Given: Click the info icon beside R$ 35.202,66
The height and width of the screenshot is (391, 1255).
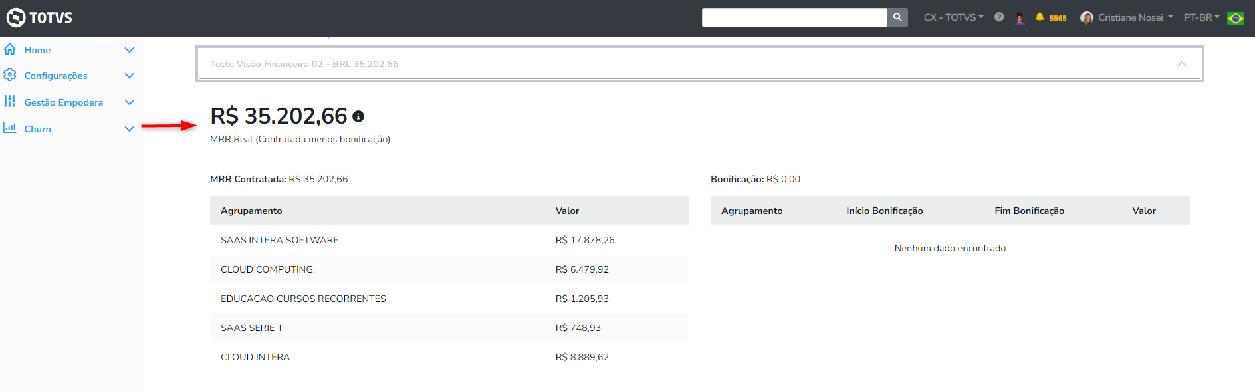Looking at the screenshot, I should pyautogui.click(x=358, y=116).
